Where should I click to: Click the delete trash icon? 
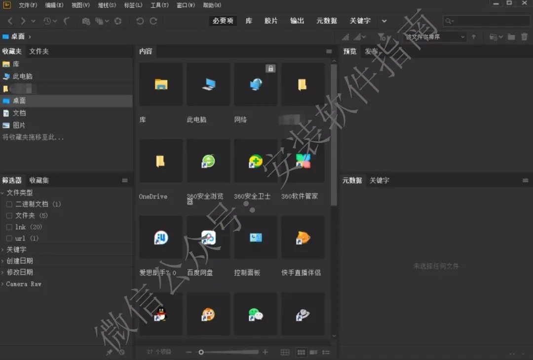tap(525, 36)
